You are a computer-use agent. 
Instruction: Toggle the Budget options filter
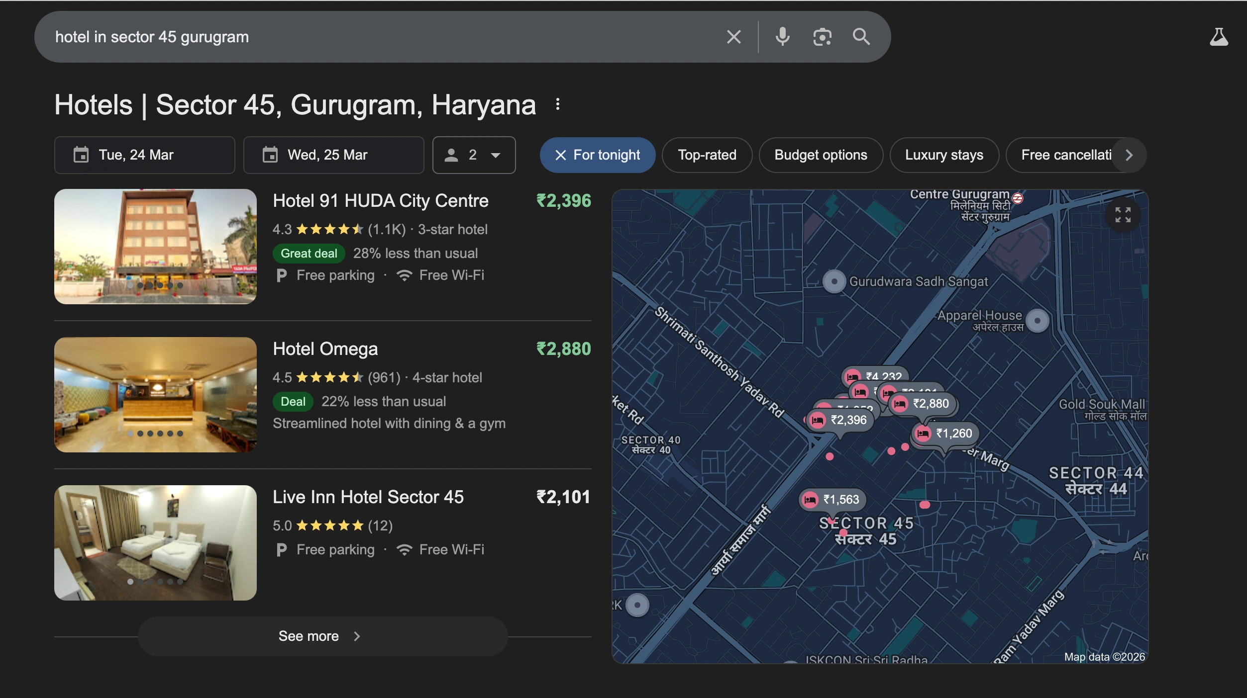821,155
